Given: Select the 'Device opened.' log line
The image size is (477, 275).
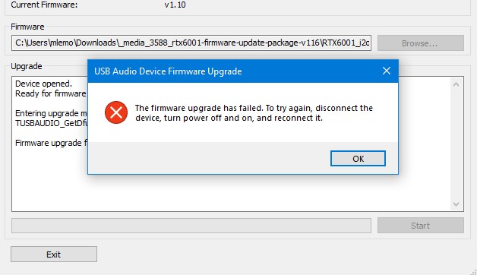Looking at the screenshot, I should [43, 84].
